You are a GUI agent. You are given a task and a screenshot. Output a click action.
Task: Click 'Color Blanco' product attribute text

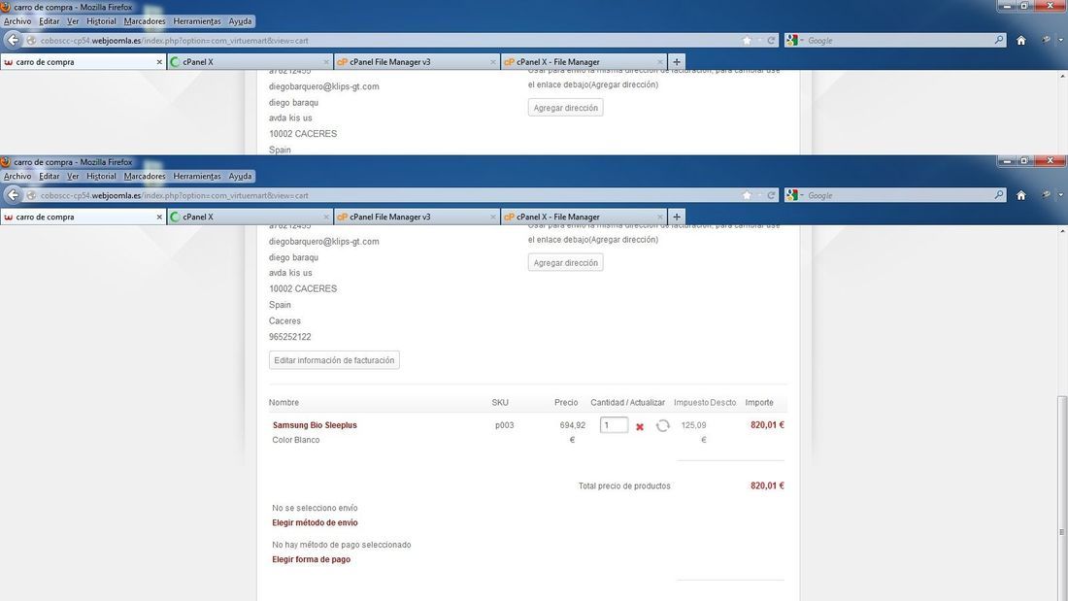point(295,440)
